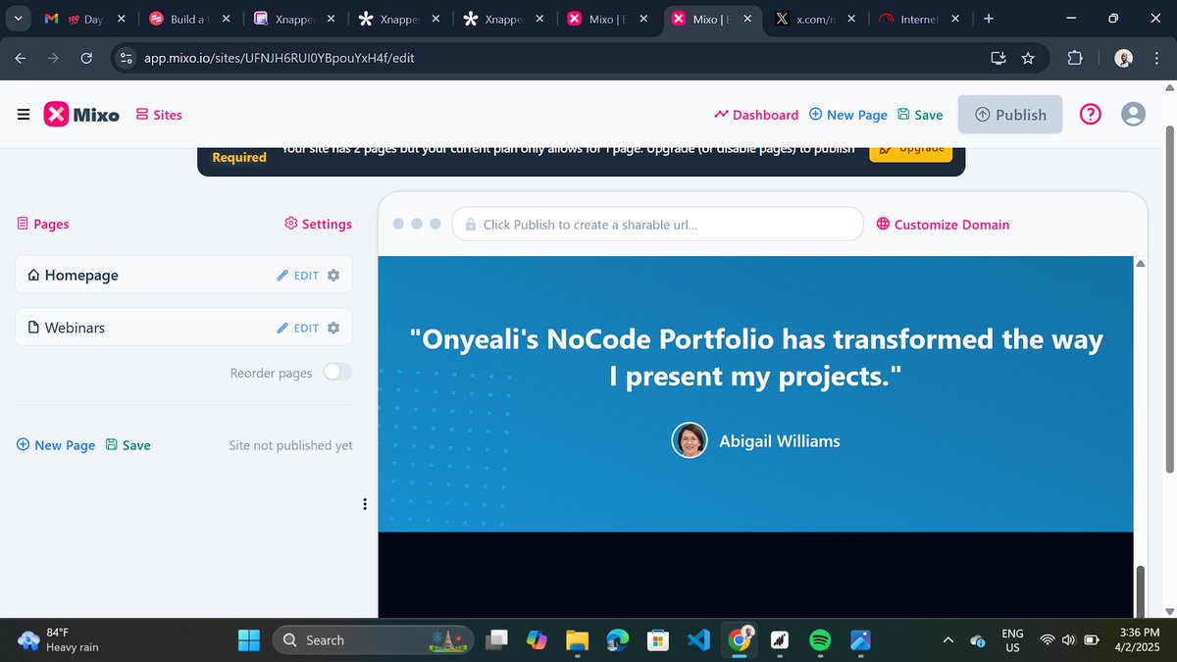Screen dimensions: 1177x662
Task: Reload the current page
Action: [86, 58]
